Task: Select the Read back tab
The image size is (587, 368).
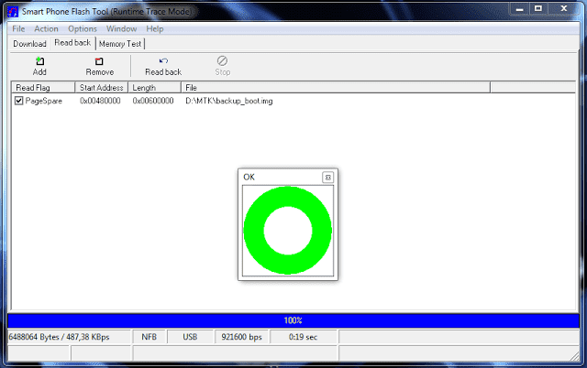Action: (x=72, y=43)
